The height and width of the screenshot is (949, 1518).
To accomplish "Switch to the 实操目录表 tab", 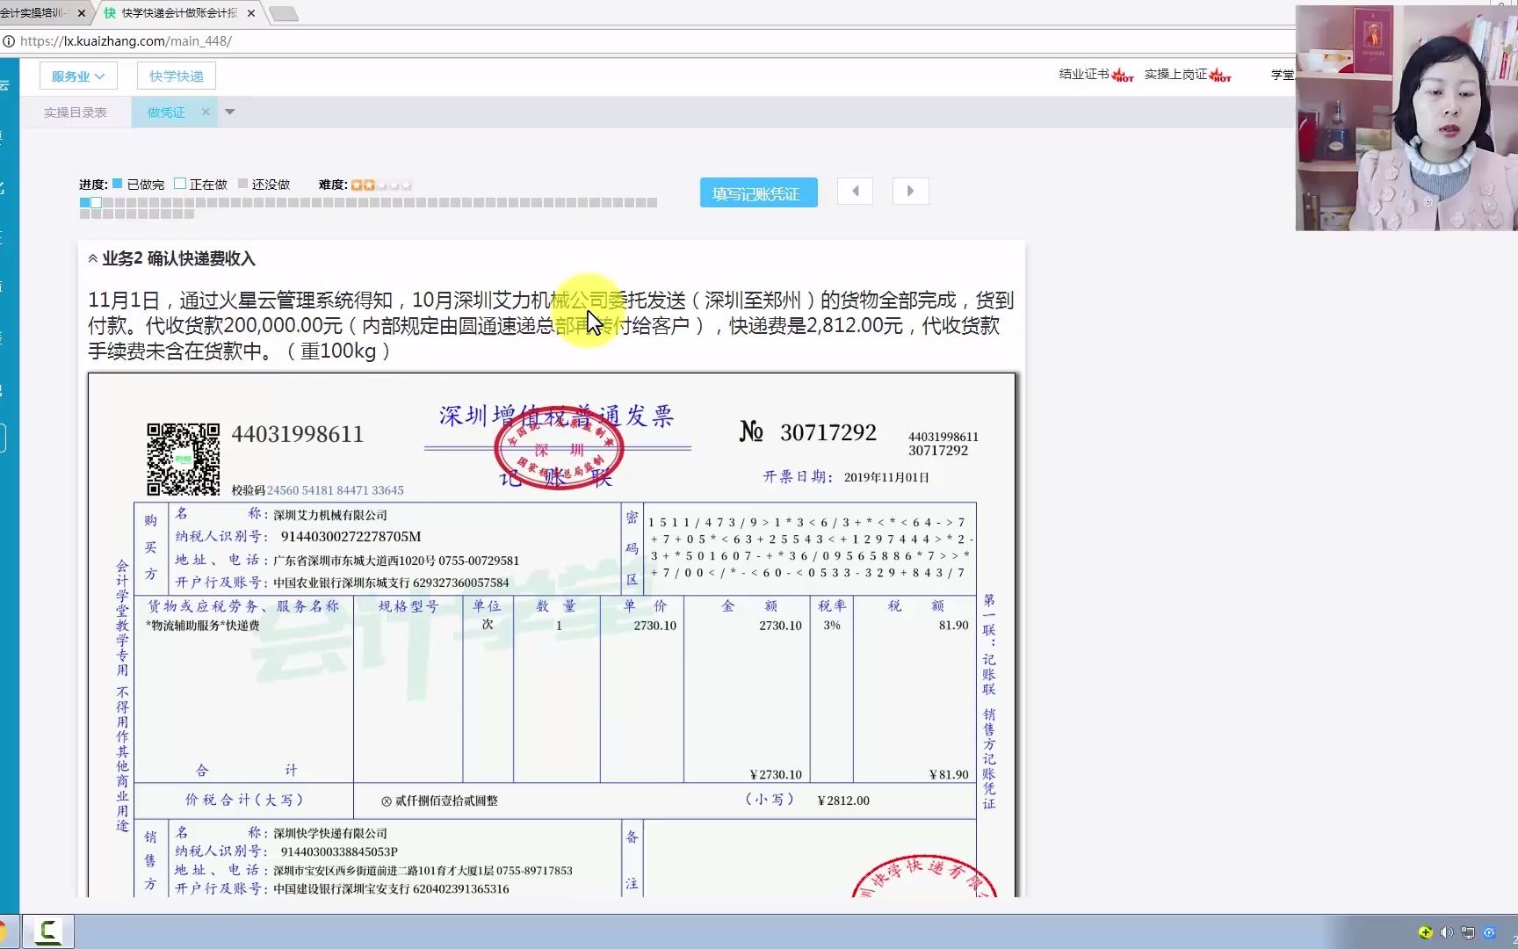I will click(76, 112).
